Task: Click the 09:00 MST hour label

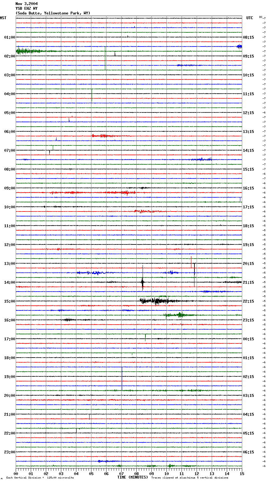Action: point(10,188)
